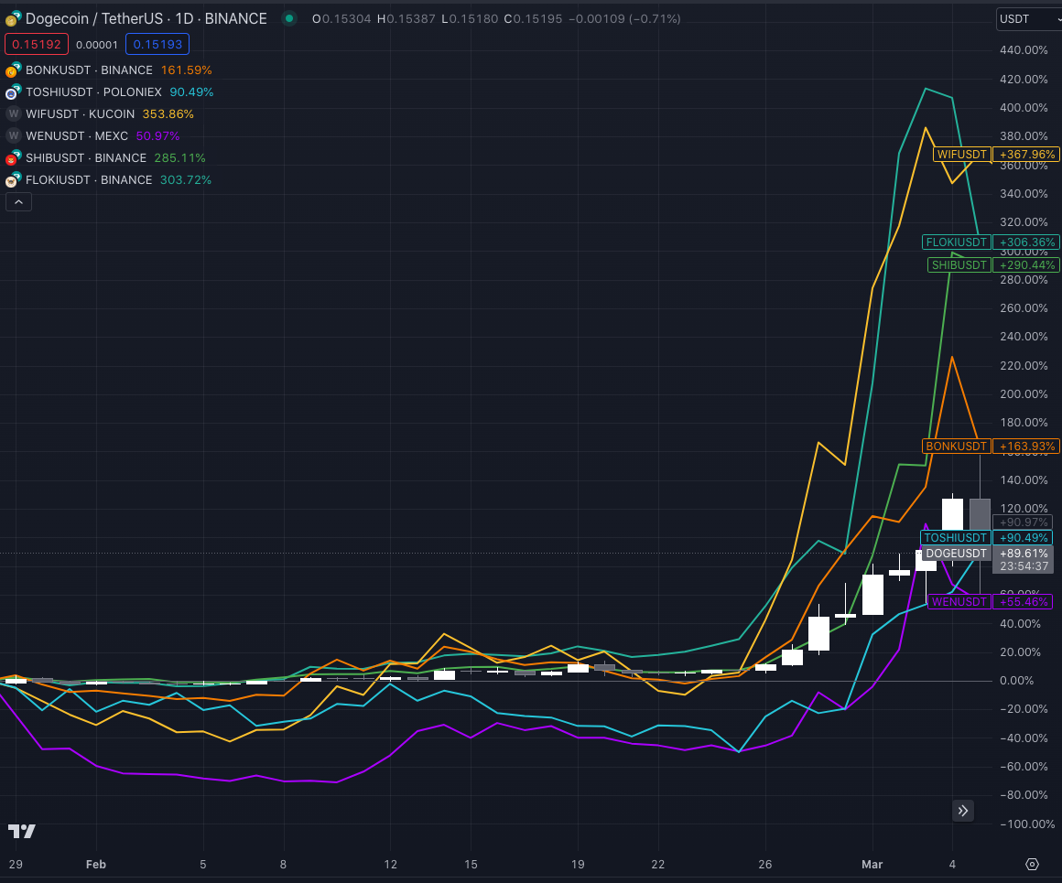Viewport: 1062px width, 883px height.
Task: Open the TradingView logo link
Action: coord(22,831)
